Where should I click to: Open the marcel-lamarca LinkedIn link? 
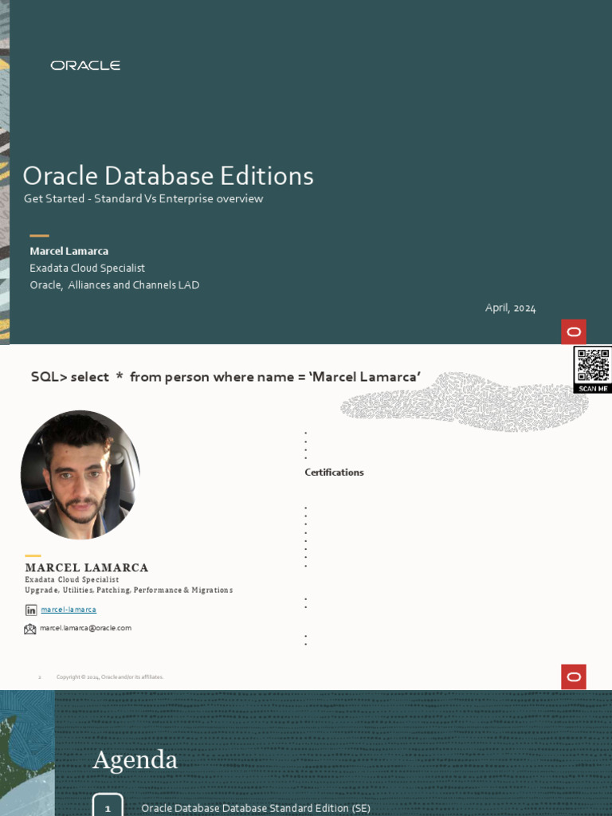pos(69,610)
